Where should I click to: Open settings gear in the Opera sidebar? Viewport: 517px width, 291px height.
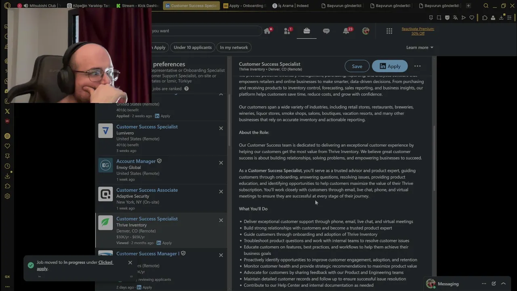7,196
